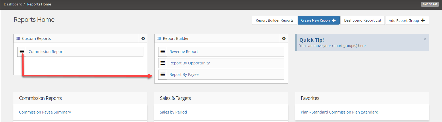Open Commission Payee Summary report

click(x=45, y=112)
